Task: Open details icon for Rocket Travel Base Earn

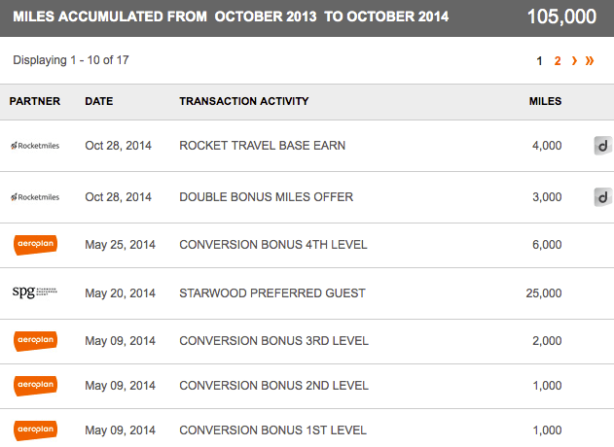Action: (603, 146)
